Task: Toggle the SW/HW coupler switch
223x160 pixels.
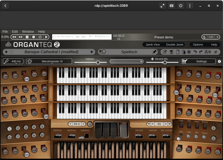Action: point(153,135)
